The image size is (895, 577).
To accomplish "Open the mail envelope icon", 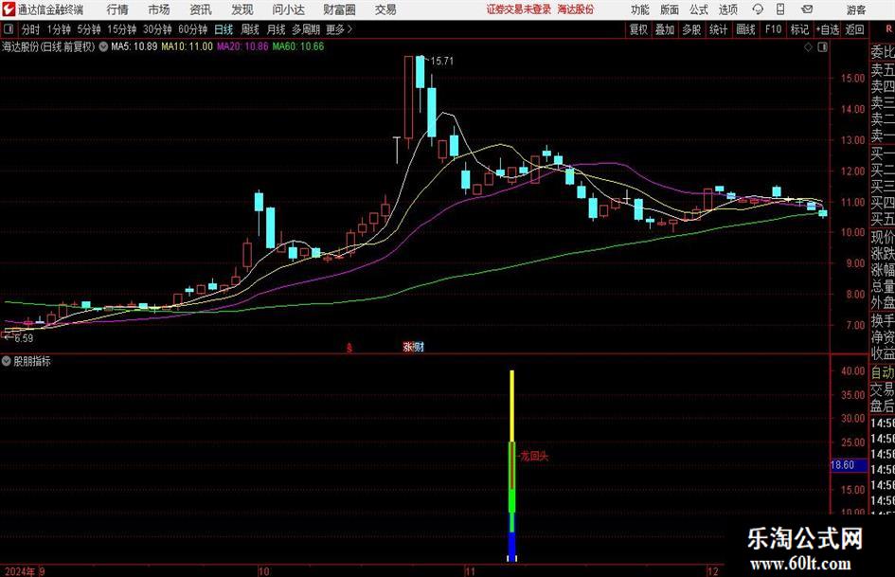I will 807,9.
